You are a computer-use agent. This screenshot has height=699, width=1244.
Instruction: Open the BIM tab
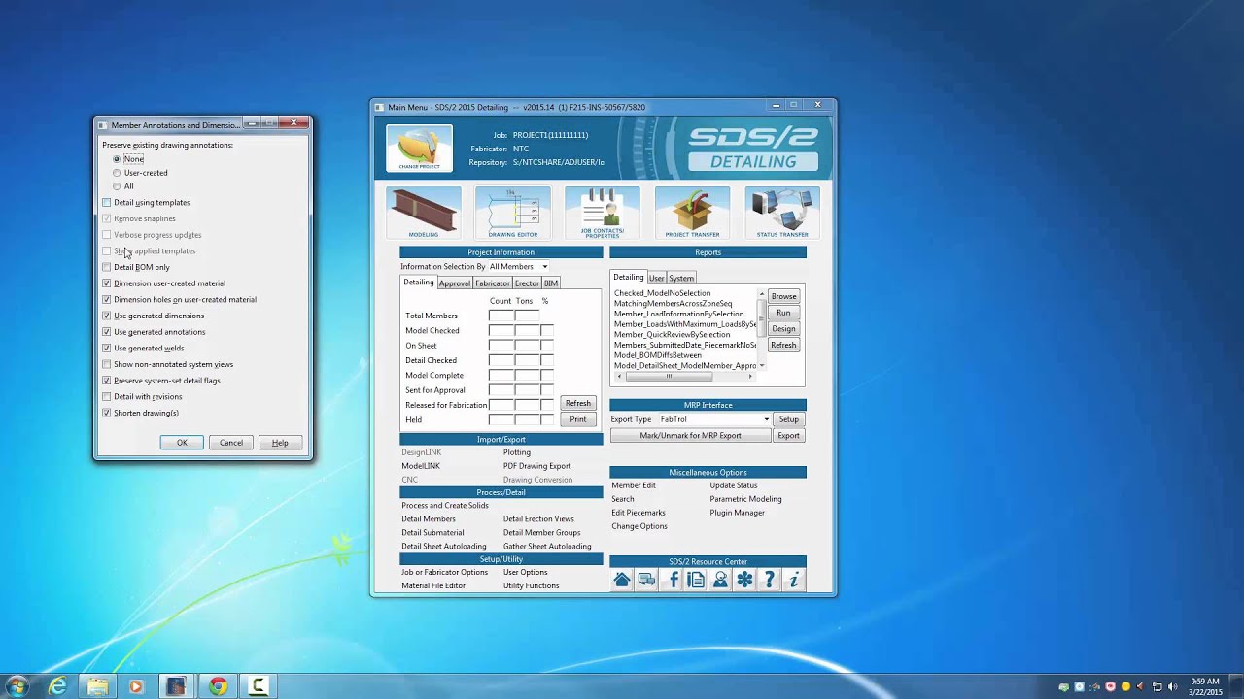(x=551, y=283)
